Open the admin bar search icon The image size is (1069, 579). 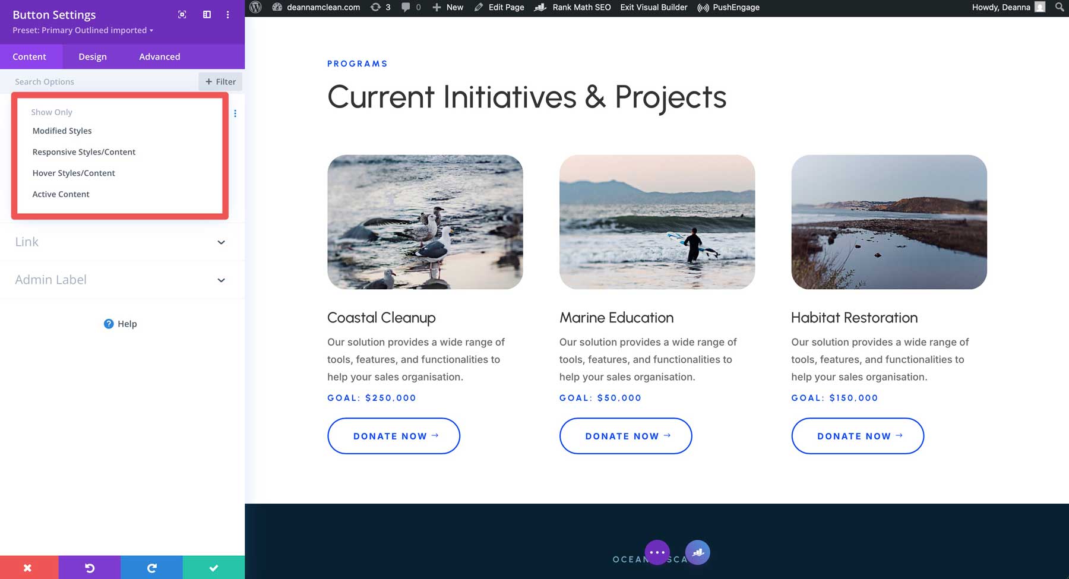1059,7
